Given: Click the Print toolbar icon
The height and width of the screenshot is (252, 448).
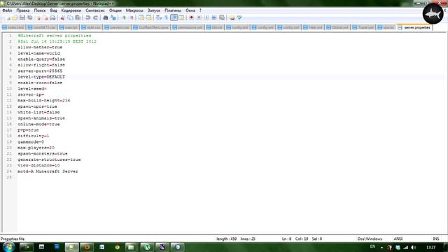Looking at the screenshot, I should point(52,17).
